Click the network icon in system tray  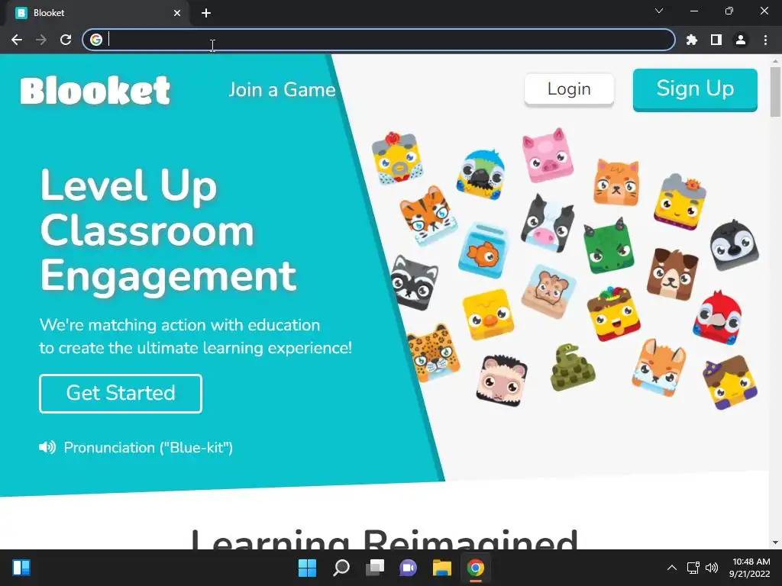click(x=693, y=568)
